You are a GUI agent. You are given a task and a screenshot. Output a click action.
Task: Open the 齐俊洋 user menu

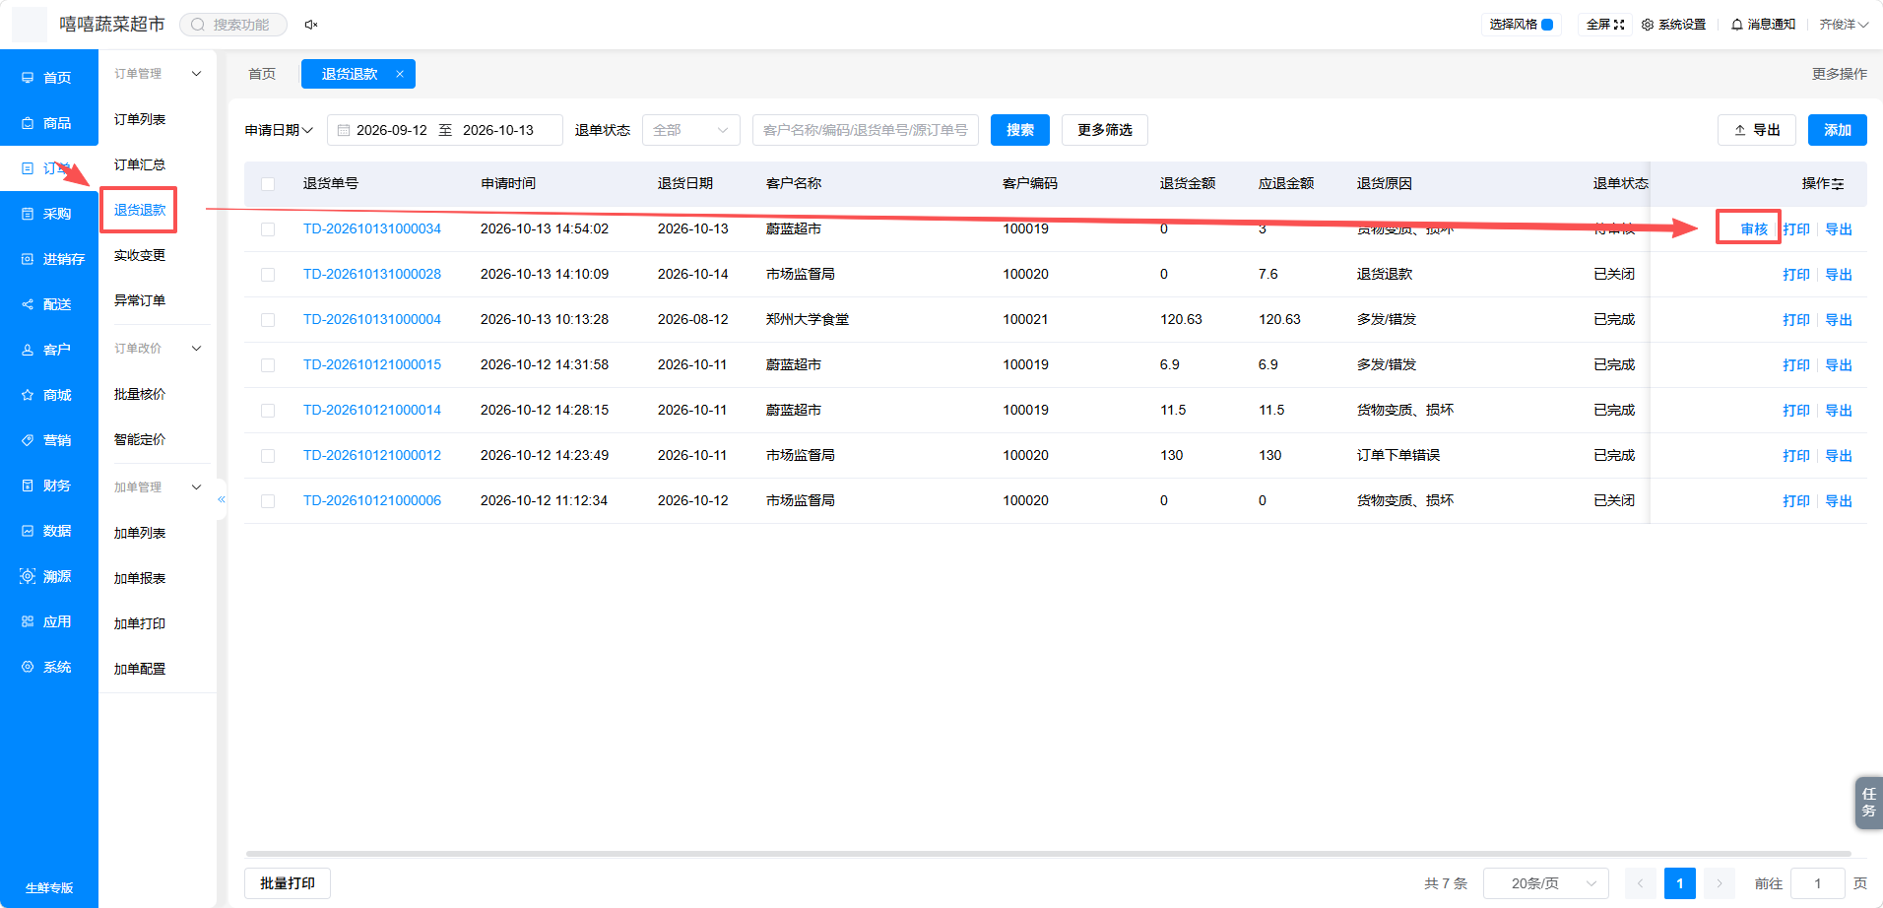coord(1844,25)
